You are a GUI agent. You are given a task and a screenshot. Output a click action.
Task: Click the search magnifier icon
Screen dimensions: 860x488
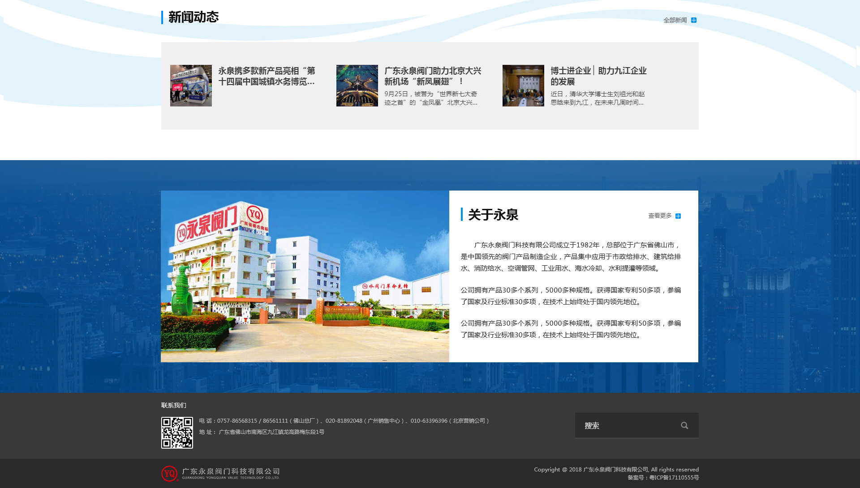coord(684,425)
